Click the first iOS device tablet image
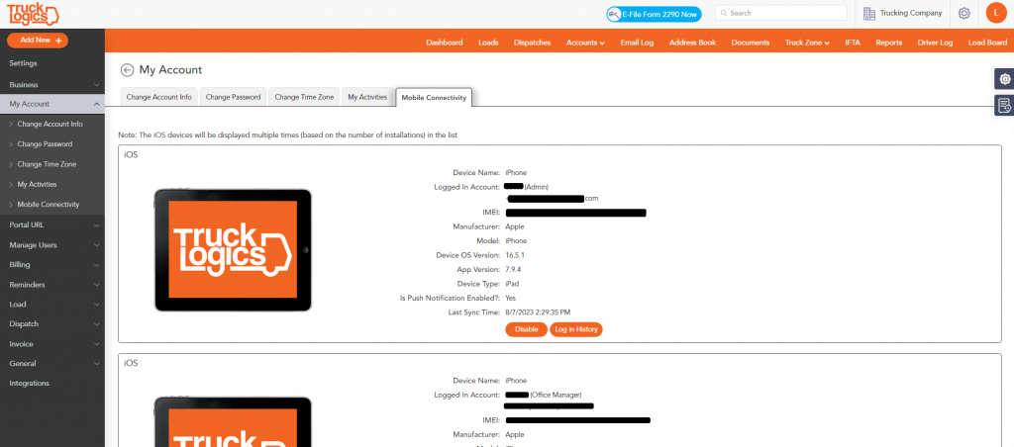Screen dimensions: 1014x447 [233, 250]
